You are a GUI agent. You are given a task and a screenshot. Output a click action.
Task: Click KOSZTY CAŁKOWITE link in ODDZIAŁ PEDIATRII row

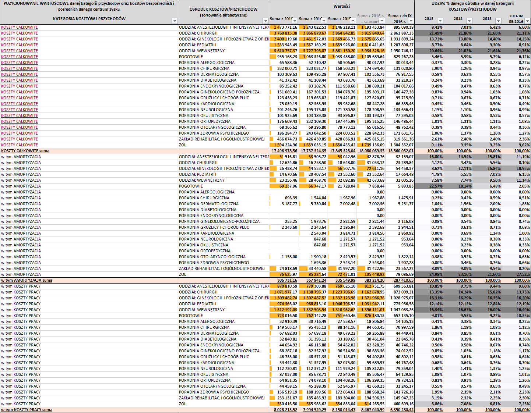pos(20,45)
